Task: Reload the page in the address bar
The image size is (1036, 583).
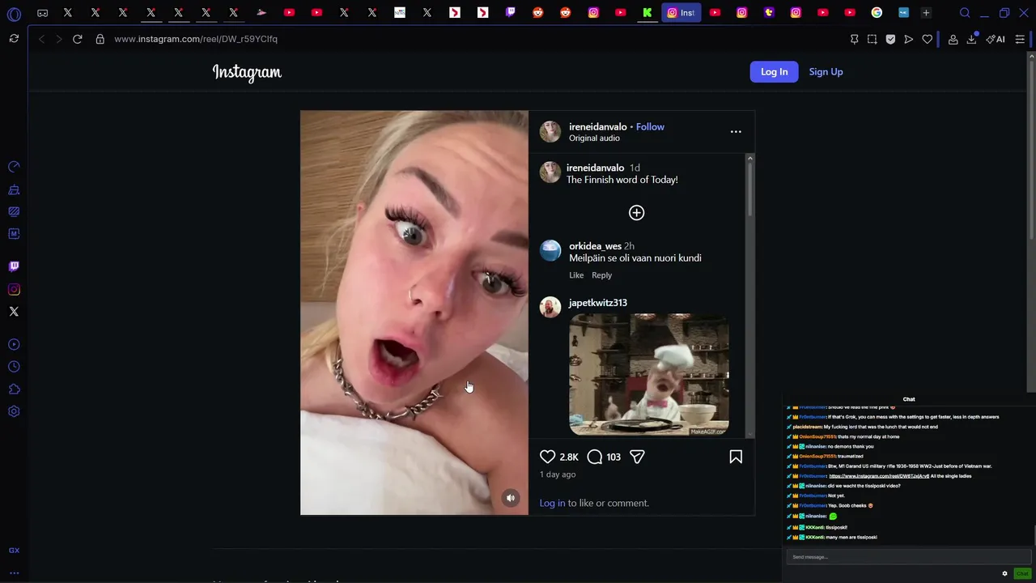Action: 78,39
